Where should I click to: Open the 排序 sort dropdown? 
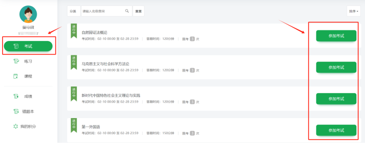353,11
